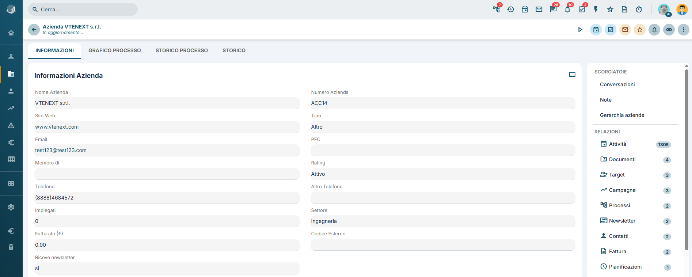Open conversations icon with badge 26

pos(553,10)
